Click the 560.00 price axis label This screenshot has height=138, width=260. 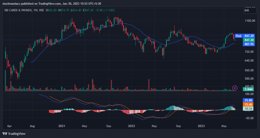tap(250, 70)
